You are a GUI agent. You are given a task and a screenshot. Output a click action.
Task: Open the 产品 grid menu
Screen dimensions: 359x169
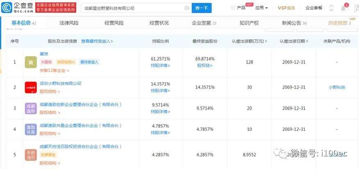pyautogui.click(x=238, y=8)
